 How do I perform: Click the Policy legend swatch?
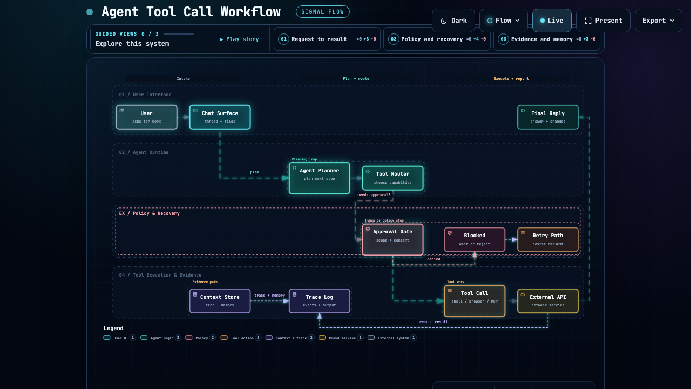[x=189, y=338]
